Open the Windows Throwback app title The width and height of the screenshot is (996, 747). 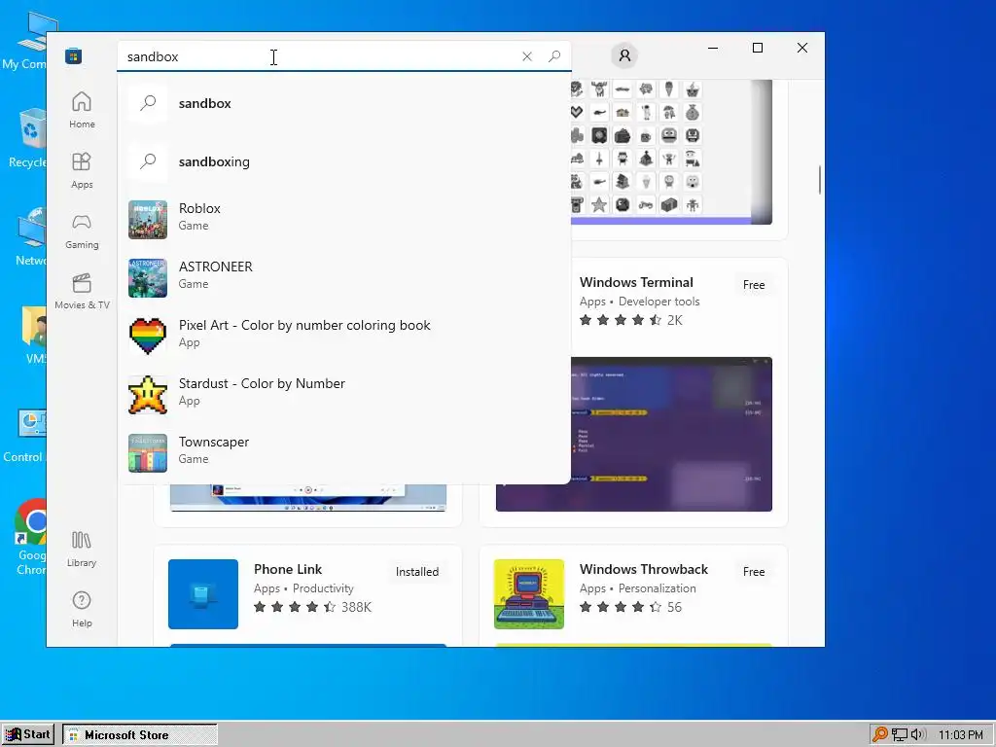[644, 569]
